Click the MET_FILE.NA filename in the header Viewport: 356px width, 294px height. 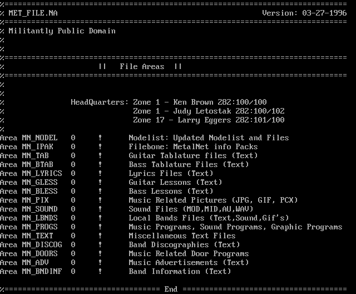click(33, 13)
